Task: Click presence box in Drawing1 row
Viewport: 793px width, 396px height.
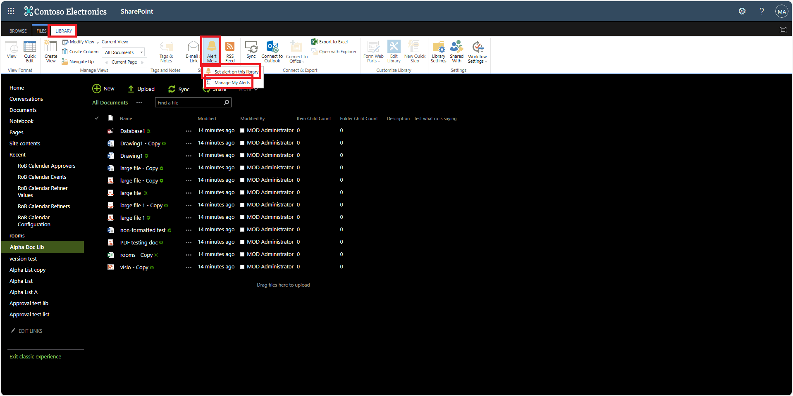Action: [x=242, y=155]
